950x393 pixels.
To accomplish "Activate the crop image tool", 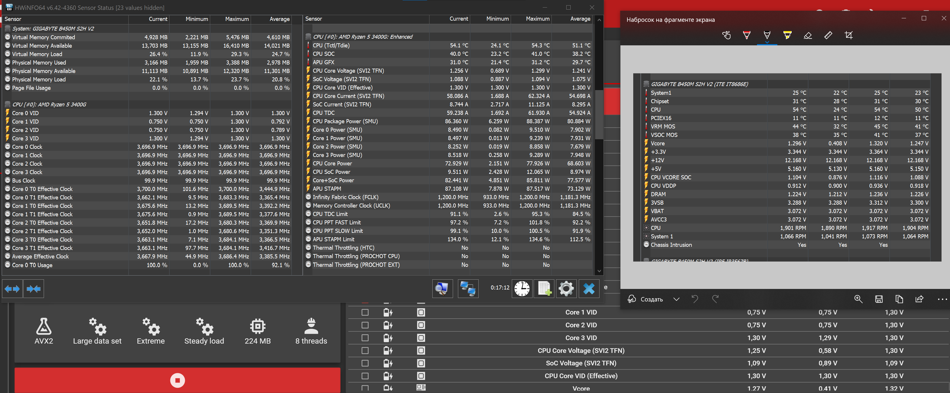I will [848, 35].
